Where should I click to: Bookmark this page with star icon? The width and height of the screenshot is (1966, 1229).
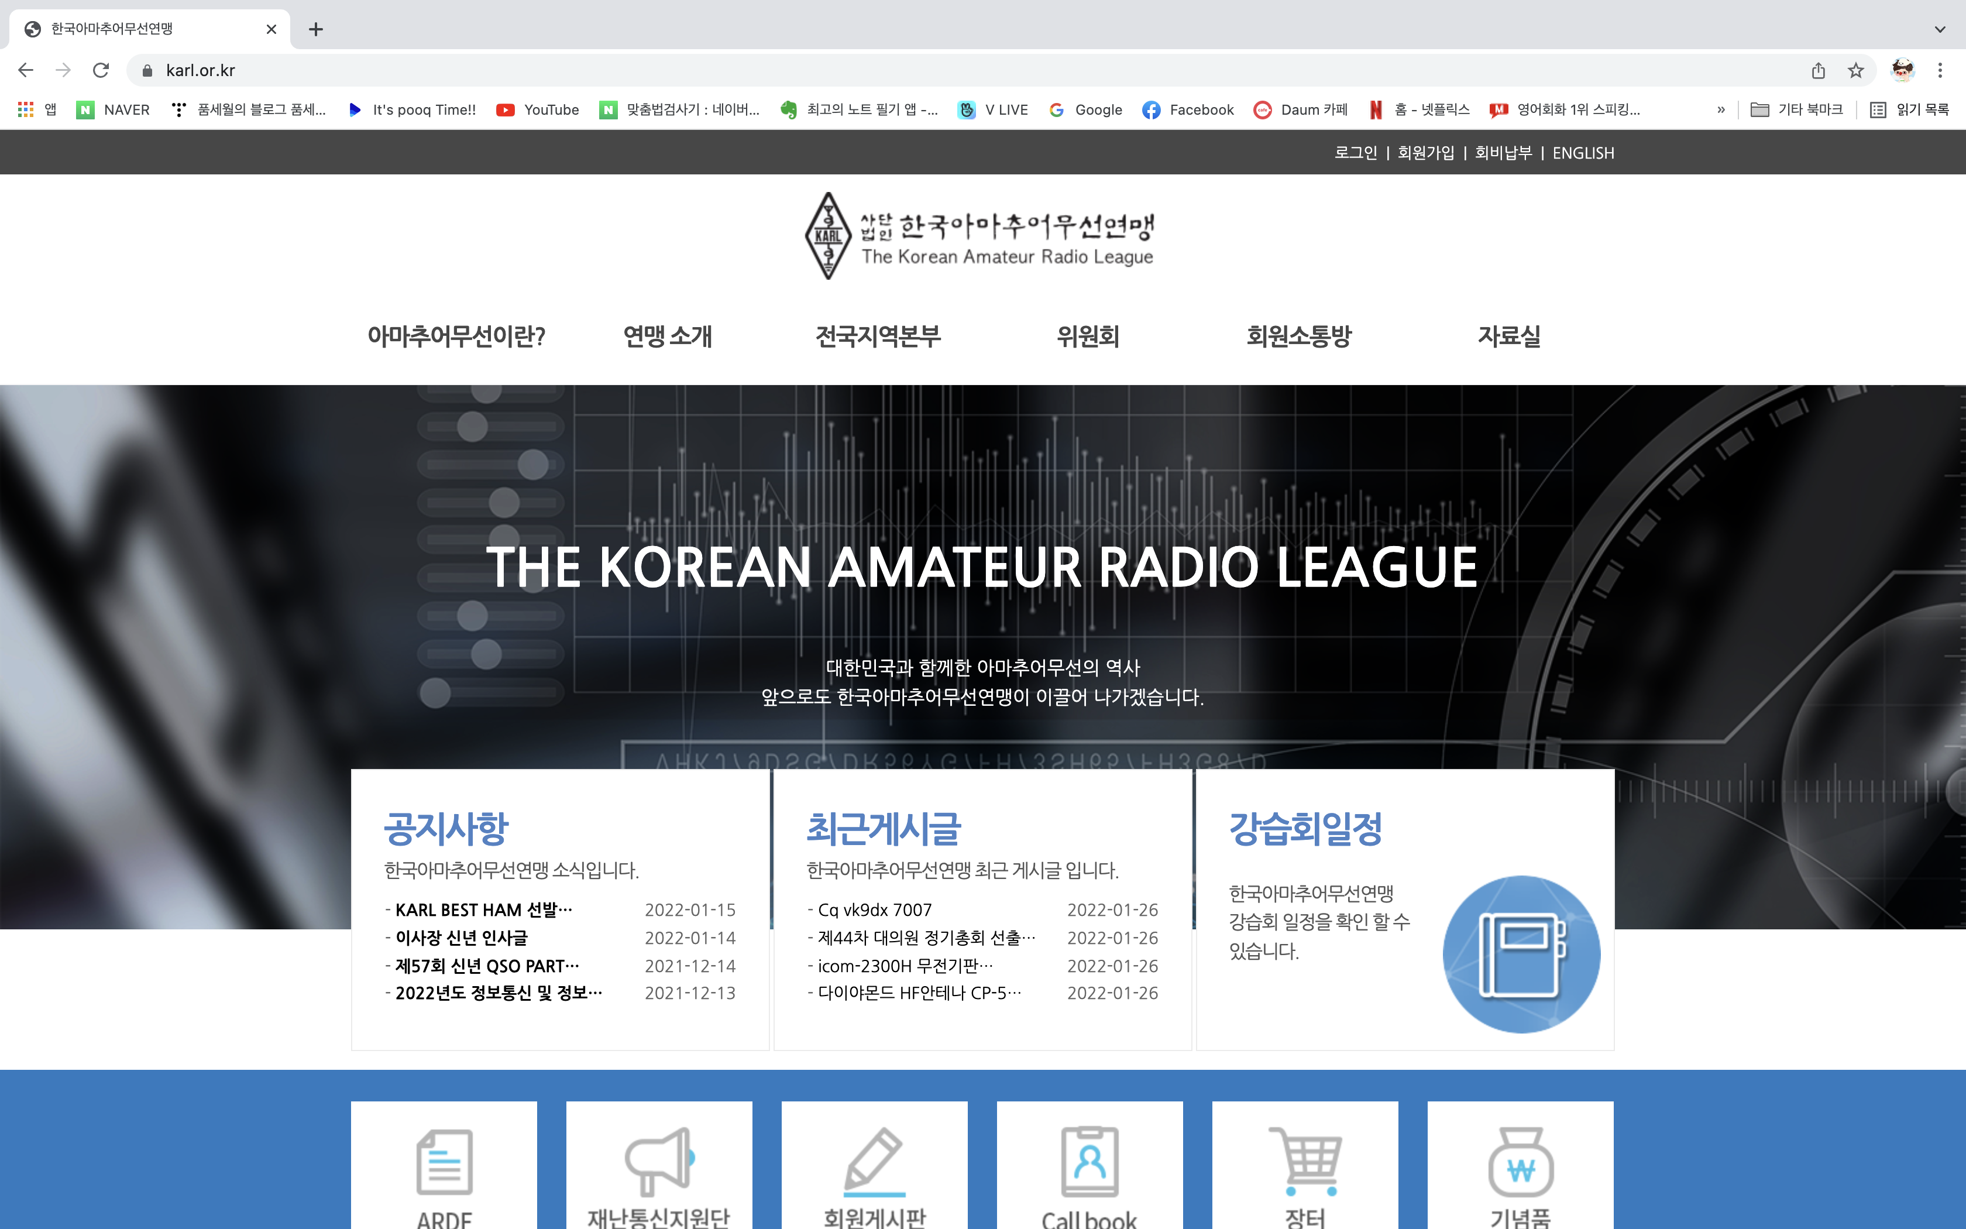coord(1855,71)
